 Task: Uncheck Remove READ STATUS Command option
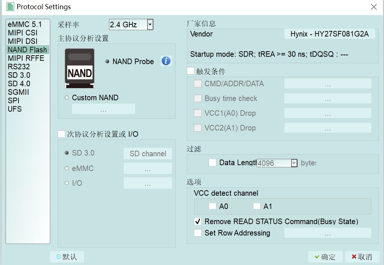click(x=198, y=222)
